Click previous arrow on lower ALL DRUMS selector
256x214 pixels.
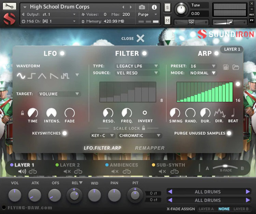pos(170,200)
